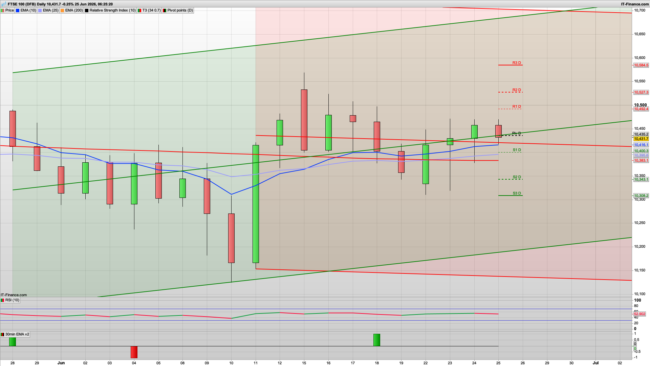Screen dimensions: 650x366
Task: Click the 10,700 level on price axis
Action: pyautogui.click(x=640, y=11)
